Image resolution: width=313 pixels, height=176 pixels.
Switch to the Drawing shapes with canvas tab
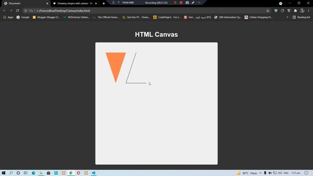[x=75, y=3]
